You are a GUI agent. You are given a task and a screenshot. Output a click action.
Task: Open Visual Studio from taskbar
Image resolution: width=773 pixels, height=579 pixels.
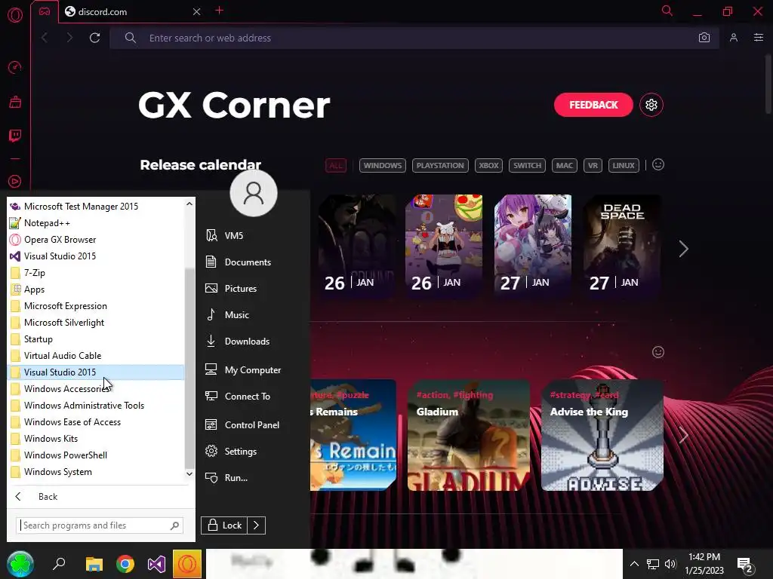[x=156, y=564]
